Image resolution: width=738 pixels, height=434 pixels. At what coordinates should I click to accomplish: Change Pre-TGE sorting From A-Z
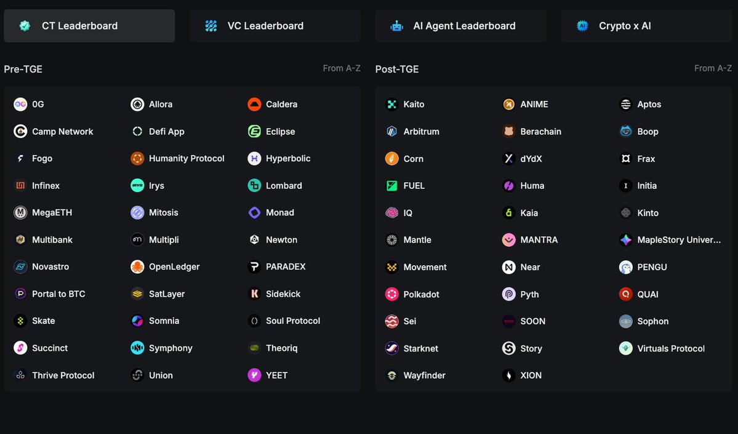tap(342, 68)
